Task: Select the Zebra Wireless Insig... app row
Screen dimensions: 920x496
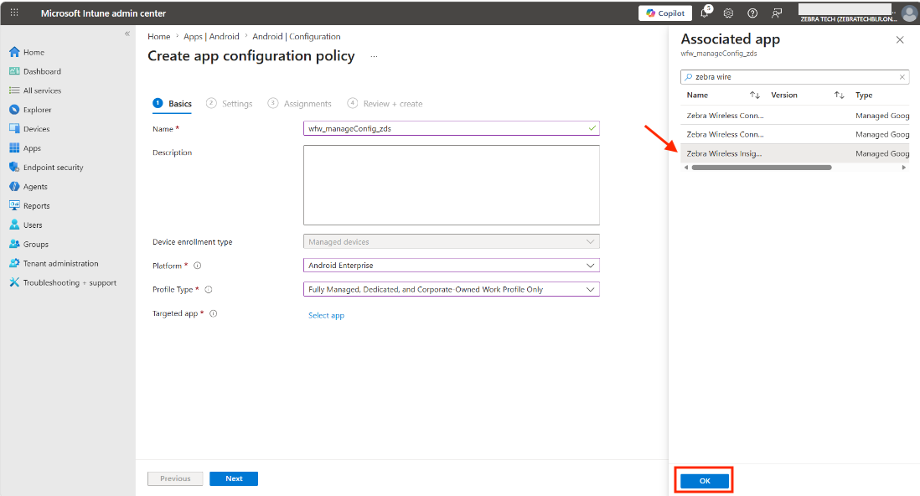Action: [795, 154]
